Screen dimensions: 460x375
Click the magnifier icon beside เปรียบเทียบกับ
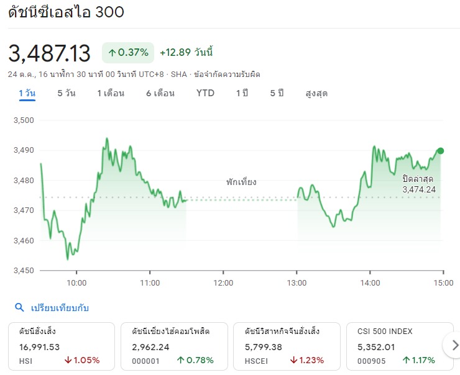click(19, 307)
